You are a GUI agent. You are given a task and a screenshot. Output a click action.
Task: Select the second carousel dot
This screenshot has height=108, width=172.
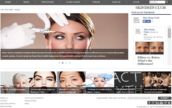(x=62, y=63)
